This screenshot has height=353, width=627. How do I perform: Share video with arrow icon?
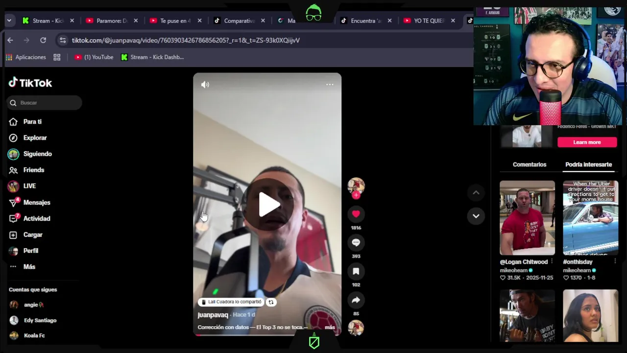356,300
